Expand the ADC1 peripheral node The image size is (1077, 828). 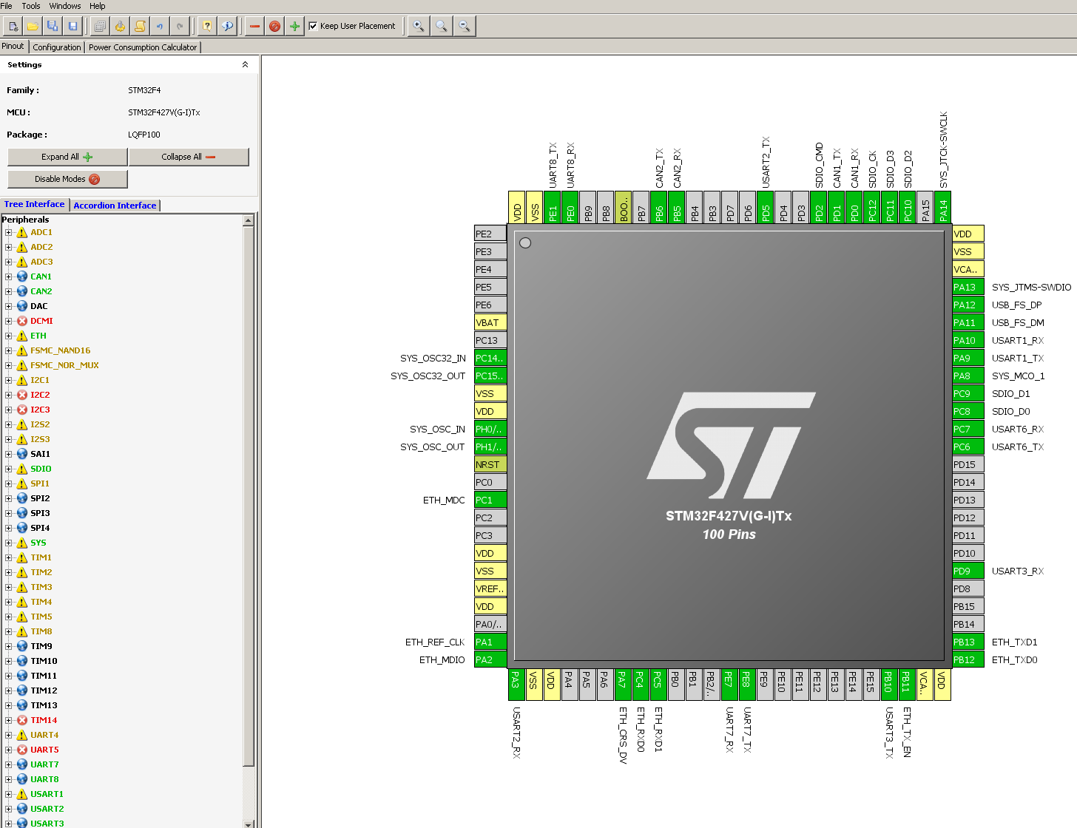tap(9, 232)
